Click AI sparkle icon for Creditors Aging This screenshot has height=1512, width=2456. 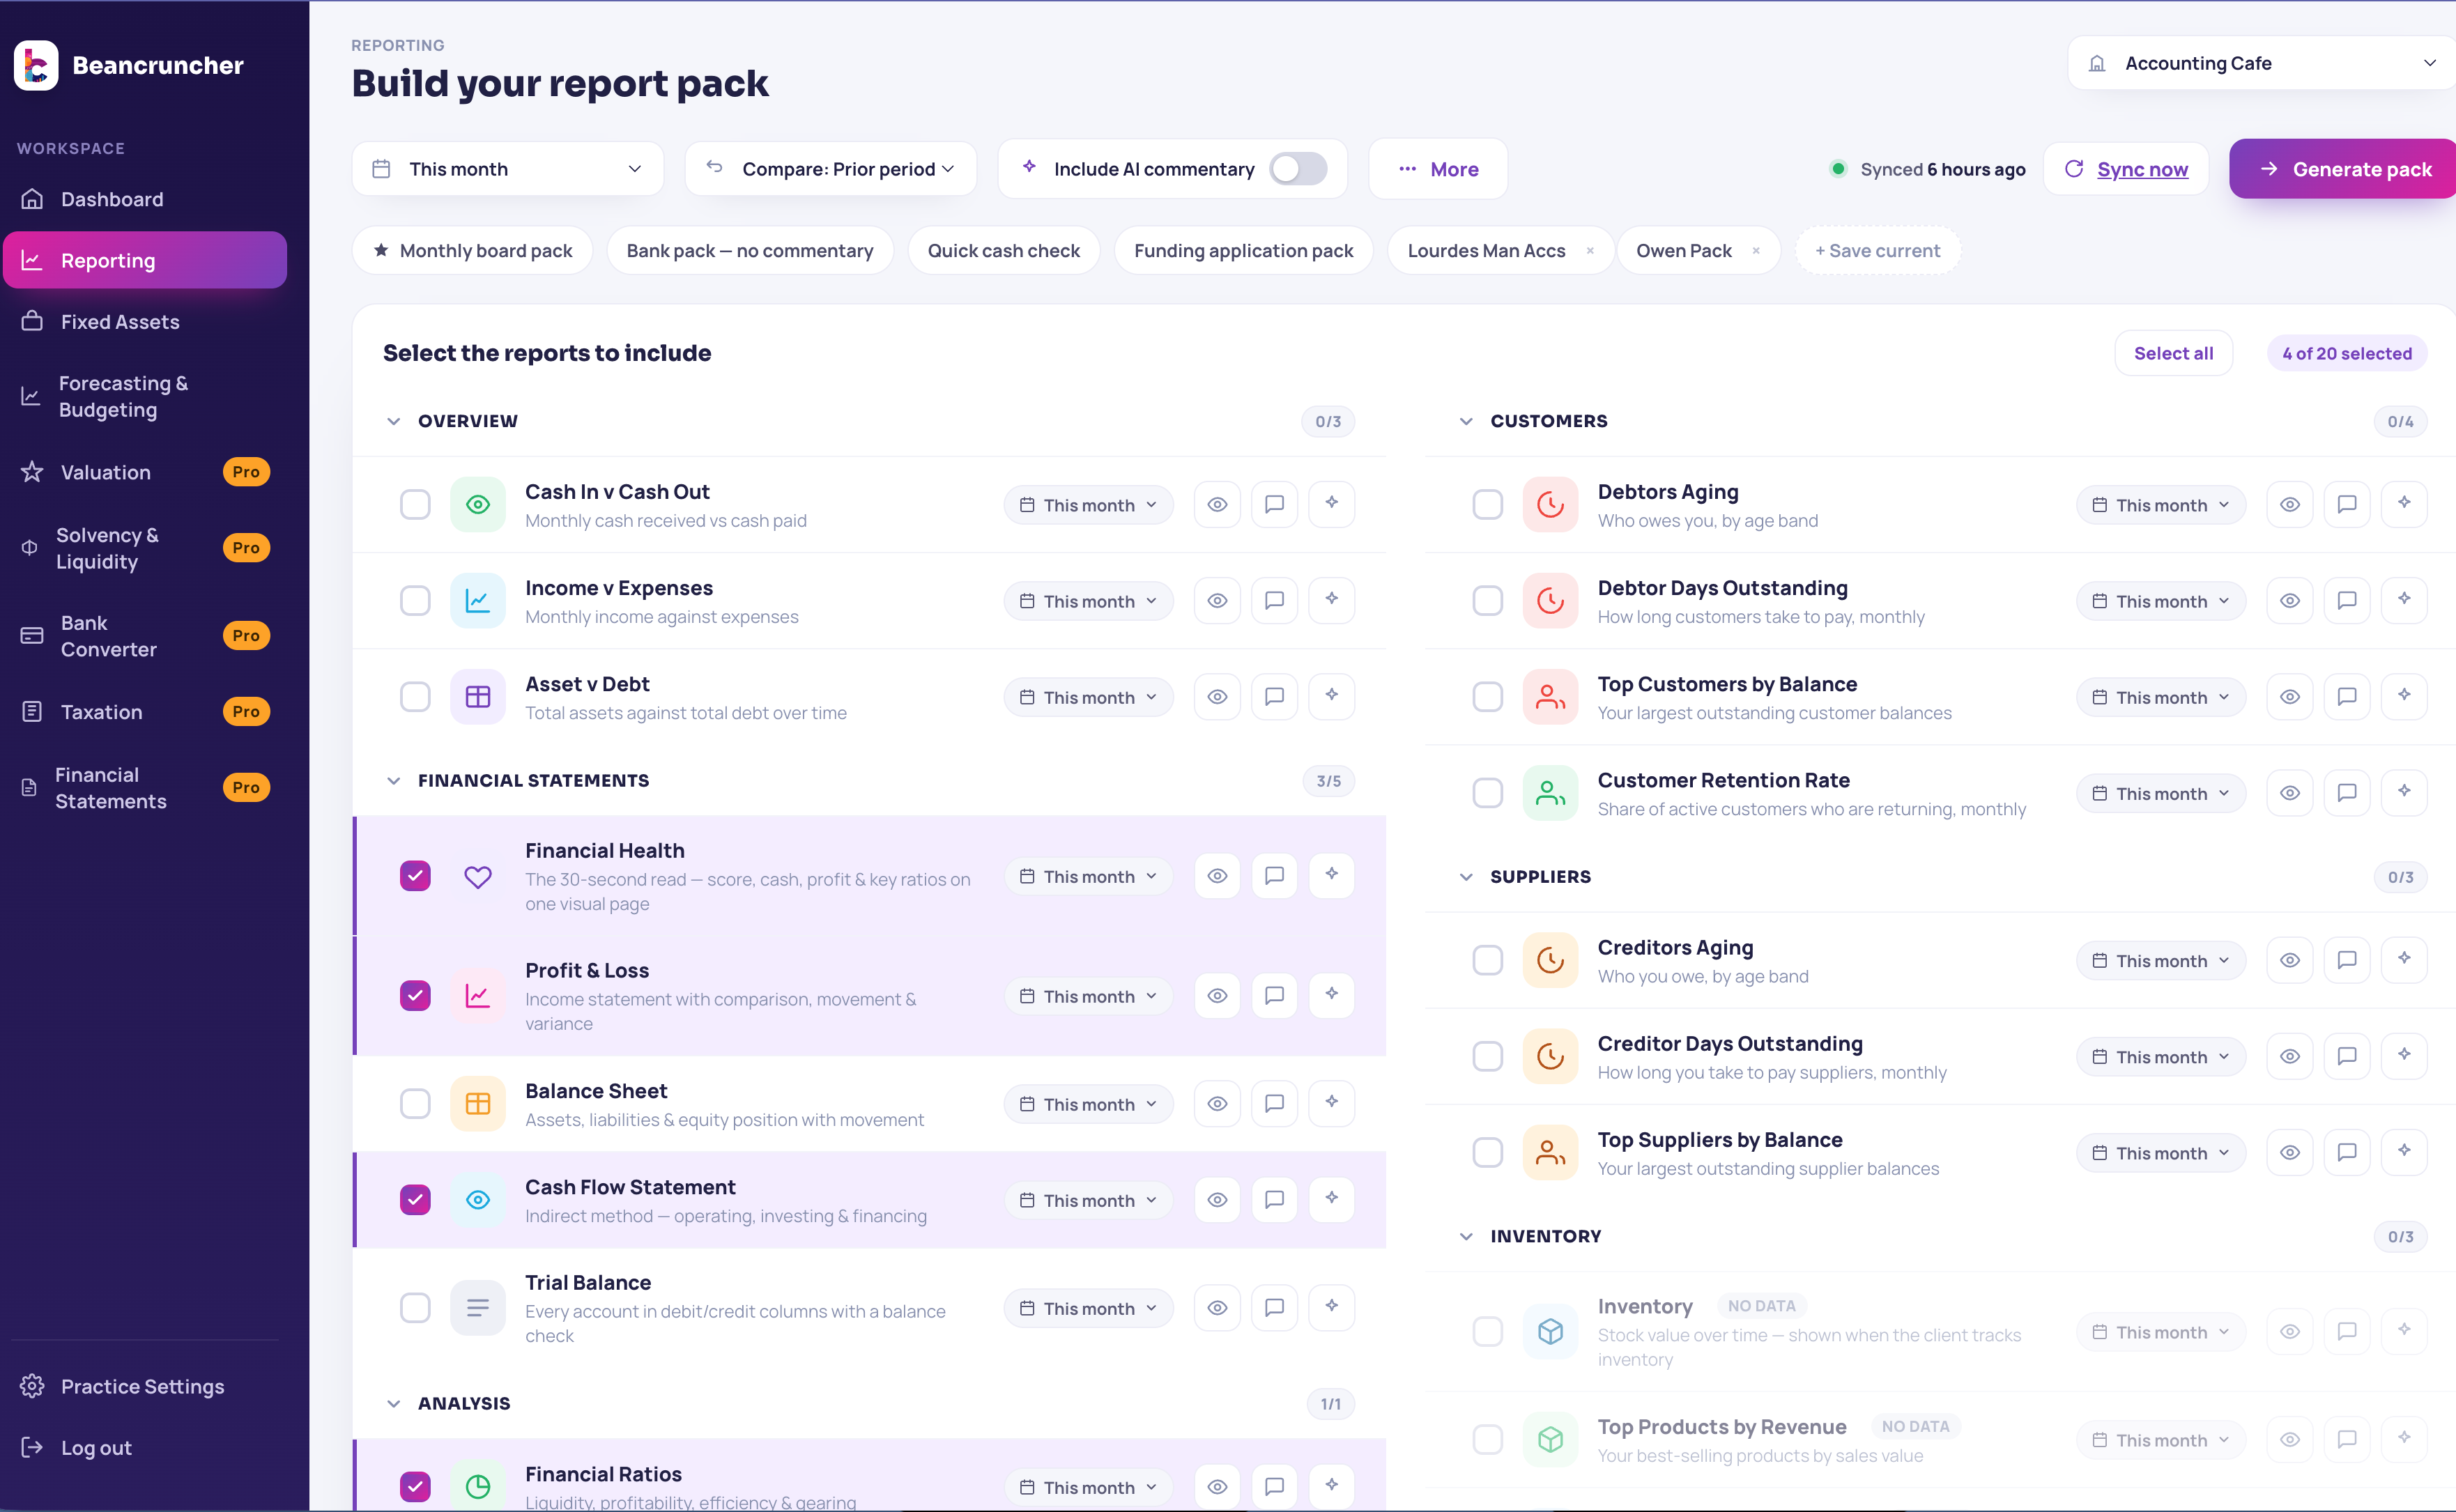(x=2405, y=960)
